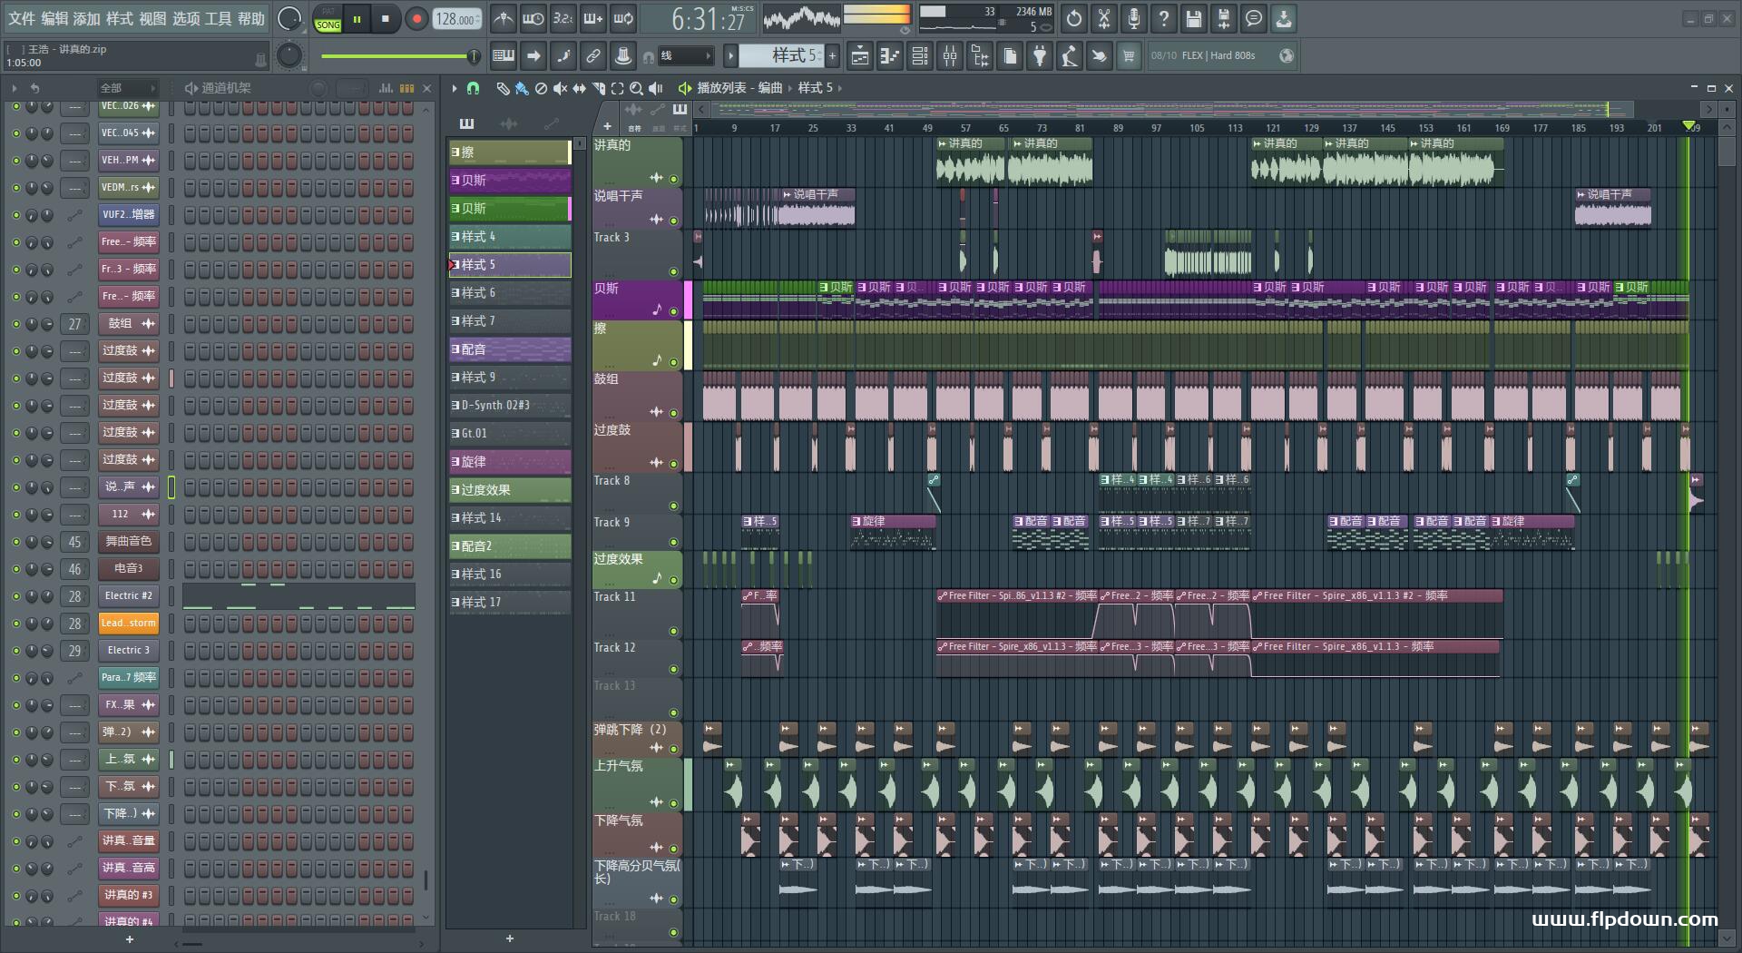1742x953 pixels.
Task: Expand pattern selector left arrow
Action: tap(730, 56)
